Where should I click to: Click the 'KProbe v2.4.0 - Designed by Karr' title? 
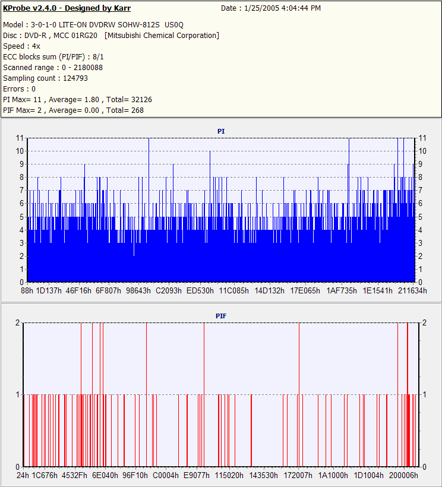67,8
